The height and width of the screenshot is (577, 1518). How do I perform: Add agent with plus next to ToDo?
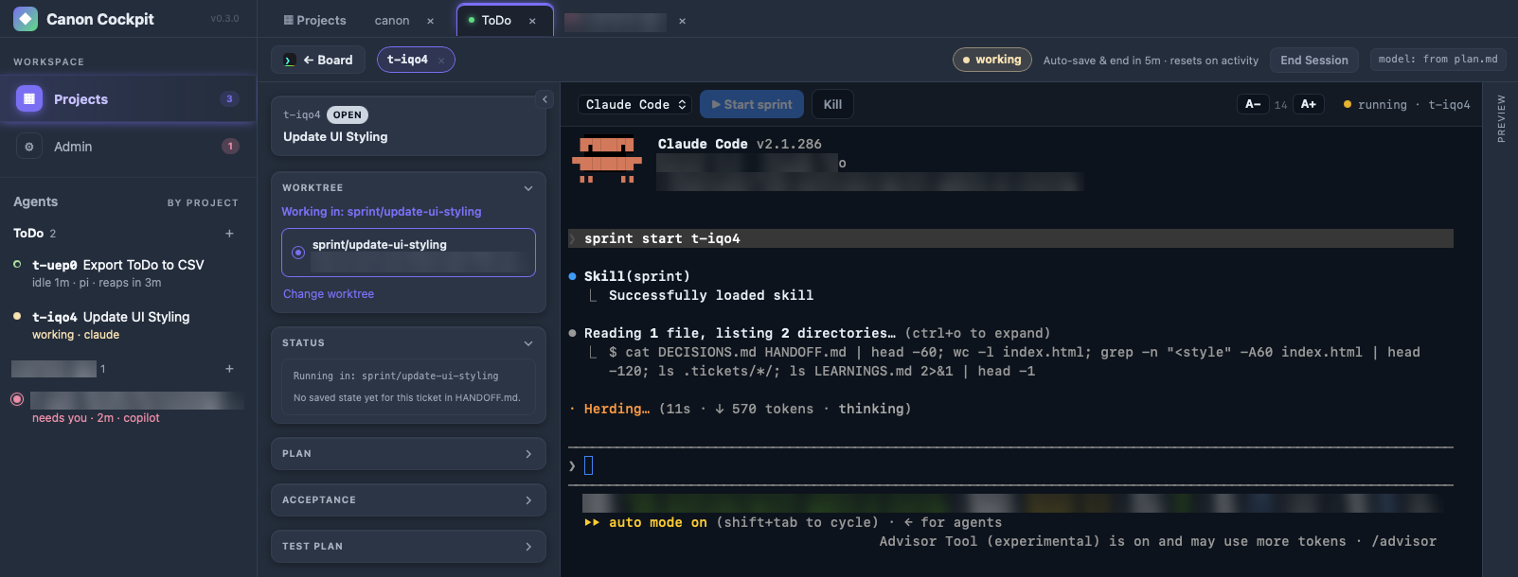(x=229, y=234)
